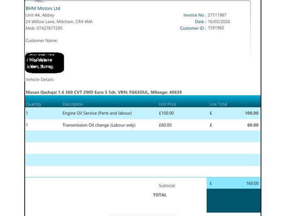Select the mobile number 07427877295
The image size is (288, 216).
pos(49,28)
